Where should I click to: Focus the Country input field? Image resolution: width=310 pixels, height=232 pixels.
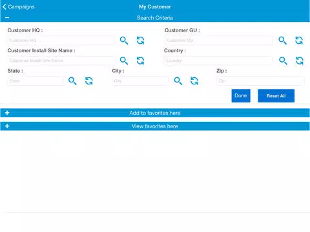click(x=218, y=61)
